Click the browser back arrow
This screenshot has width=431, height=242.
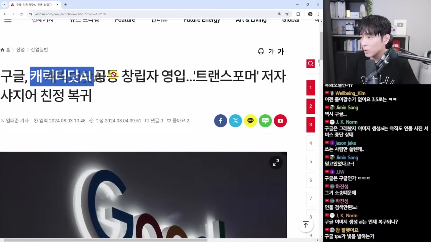click(x=5, y=14)
